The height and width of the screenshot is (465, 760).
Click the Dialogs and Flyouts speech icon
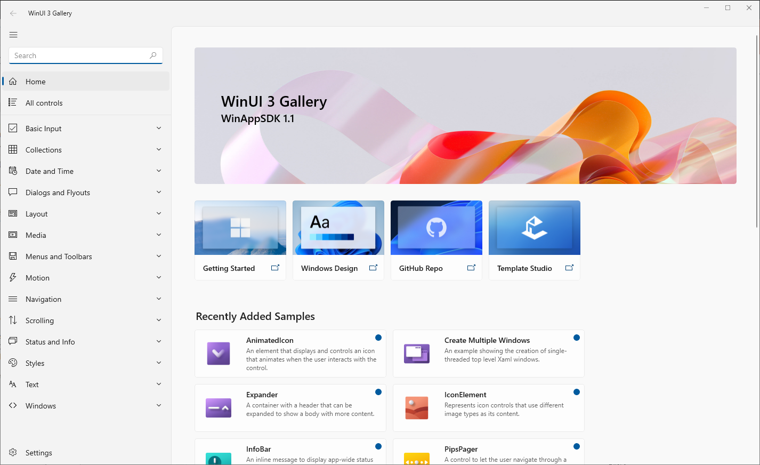click(13, 192)
